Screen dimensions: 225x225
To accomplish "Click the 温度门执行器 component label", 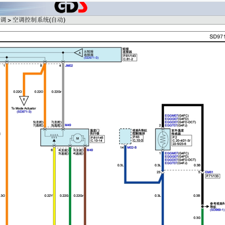I will pos(95,132).
